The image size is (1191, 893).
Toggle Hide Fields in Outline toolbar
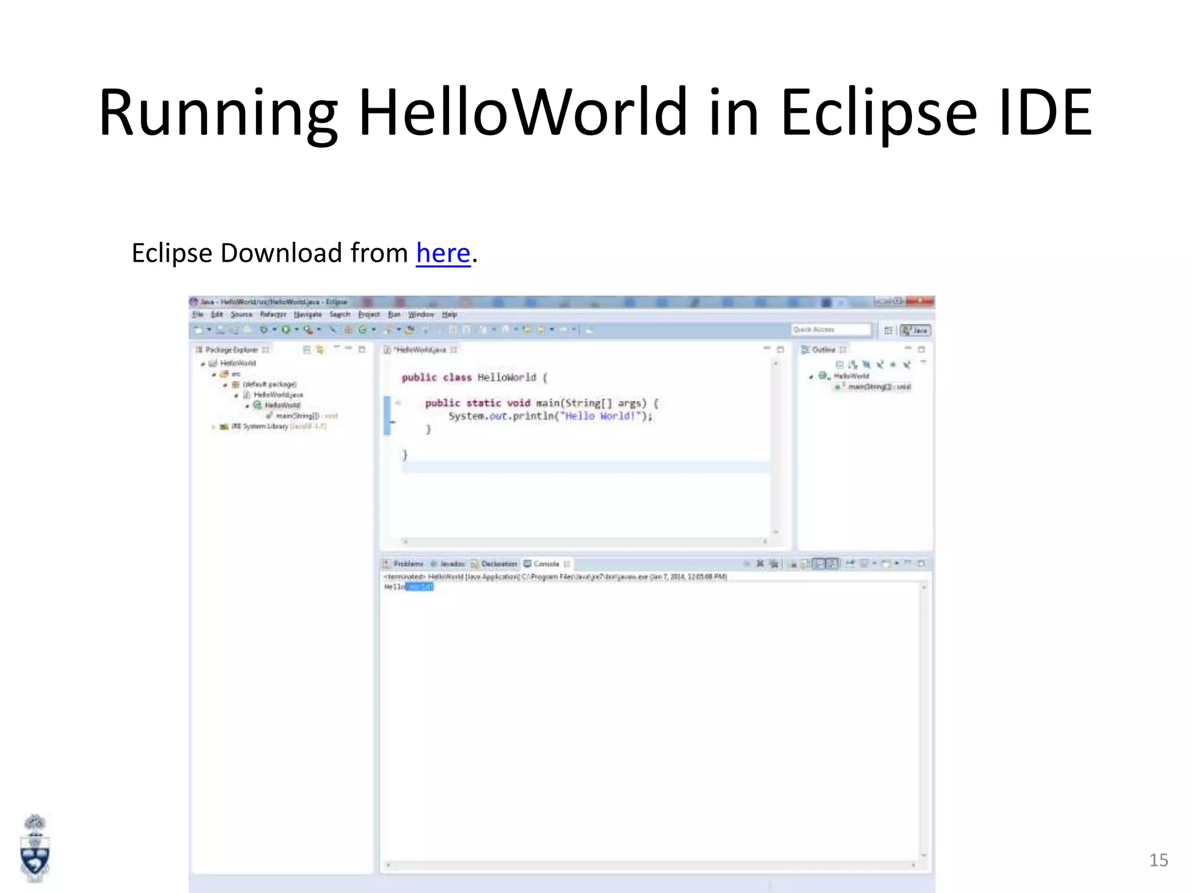pos(866,365)
